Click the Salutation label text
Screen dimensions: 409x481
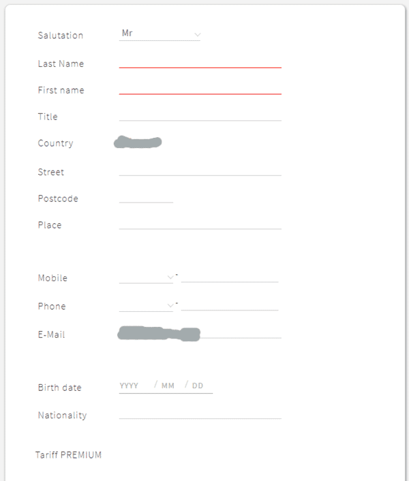(x=60, y=35)
